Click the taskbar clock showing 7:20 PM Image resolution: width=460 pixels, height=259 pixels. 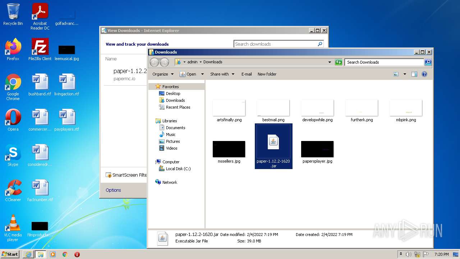[441, 254]
